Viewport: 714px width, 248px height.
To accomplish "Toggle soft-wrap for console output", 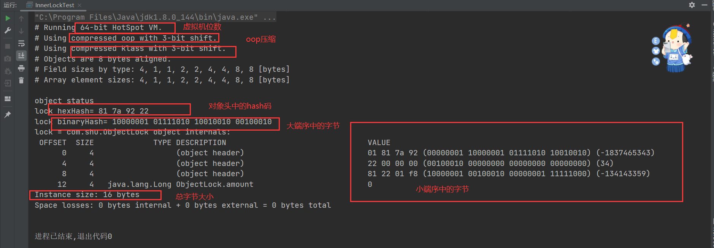I will point(21,43).
